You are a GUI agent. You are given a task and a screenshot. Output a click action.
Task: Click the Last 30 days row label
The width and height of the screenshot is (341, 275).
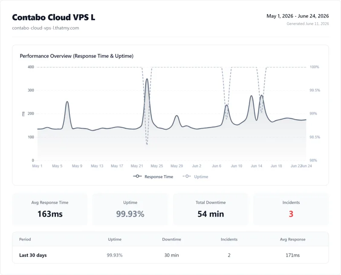pyautogui.click(x=33, y=255)
